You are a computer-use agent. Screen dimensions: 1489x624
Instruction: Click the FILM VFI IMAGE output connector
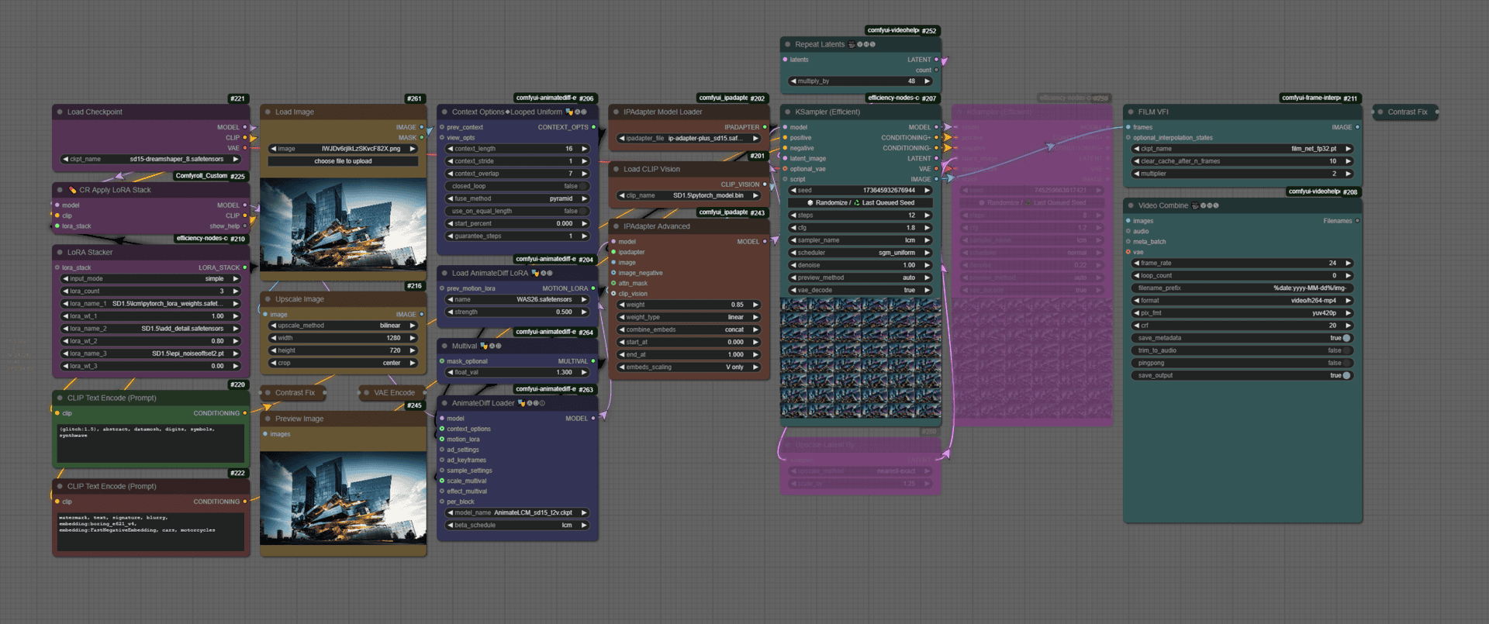click(x=1357, y=127)
